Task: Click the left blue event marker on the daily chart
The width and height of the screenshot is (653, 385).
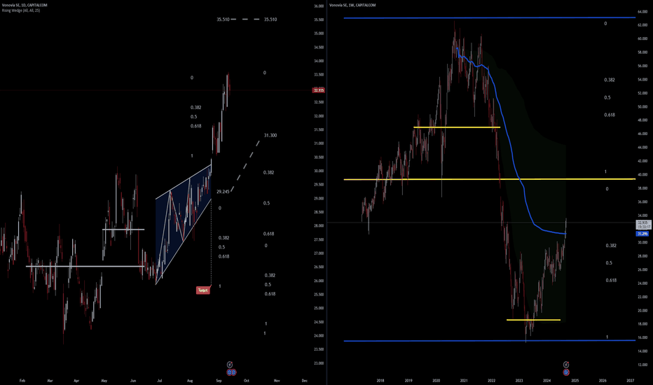Action: (230, 372)
